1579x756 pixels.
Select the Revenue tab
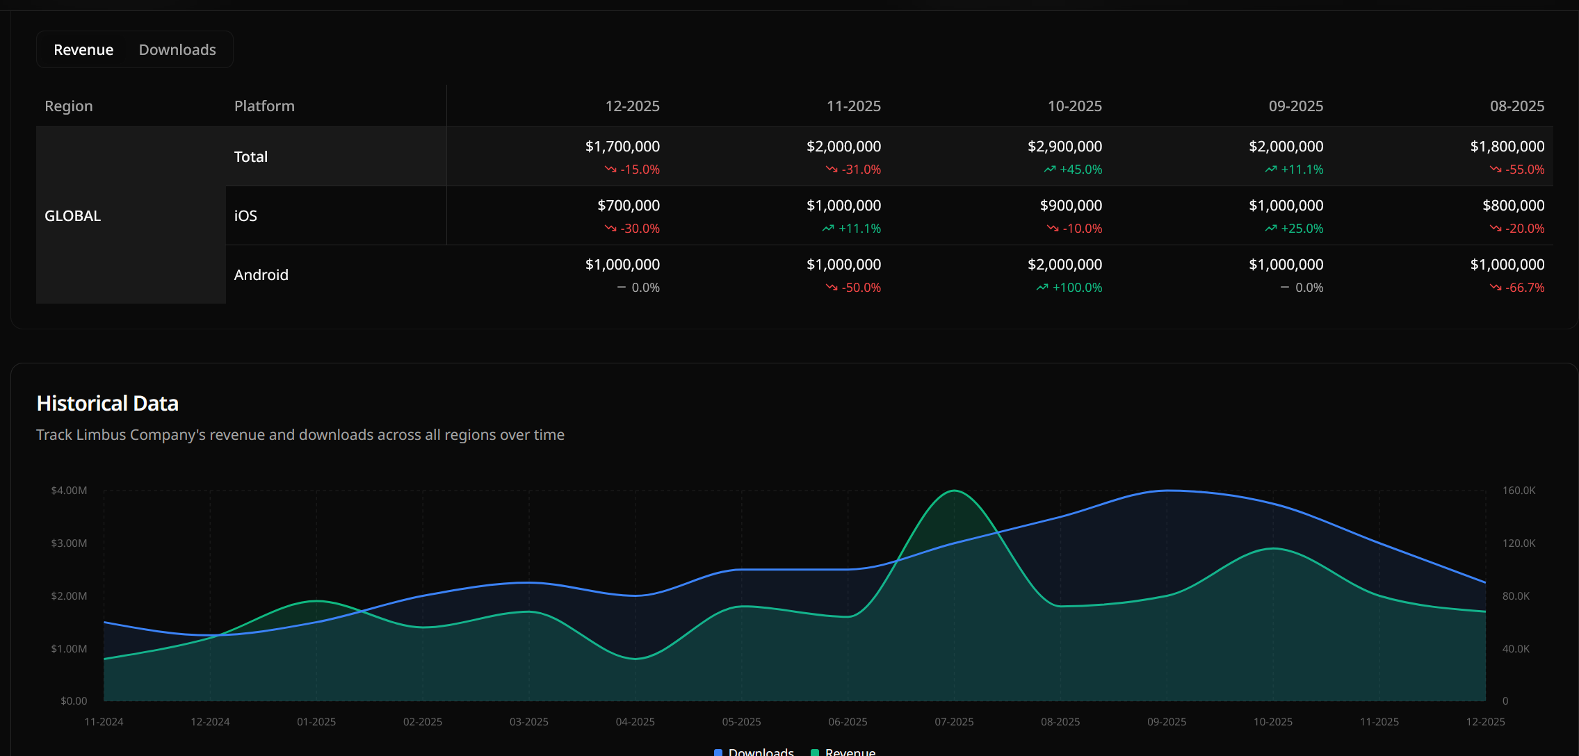[x=83, y=50]
